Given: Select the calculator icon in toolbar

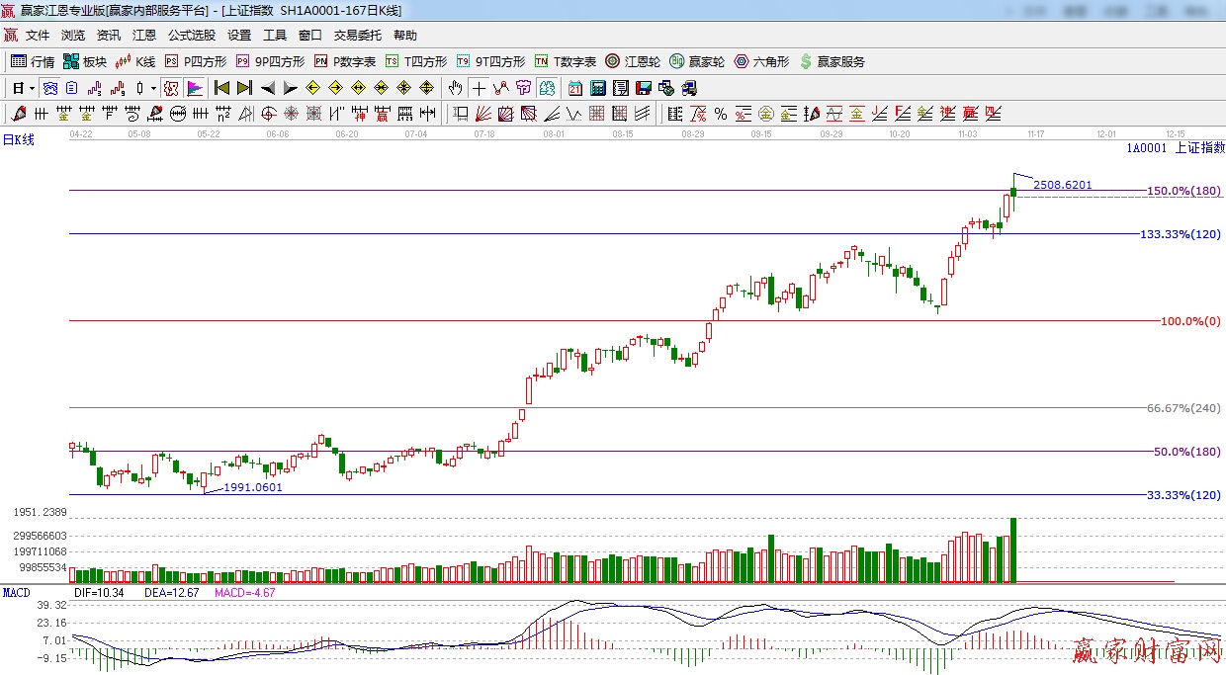Looking at the screenshot, I should click(x=597, y=88).
